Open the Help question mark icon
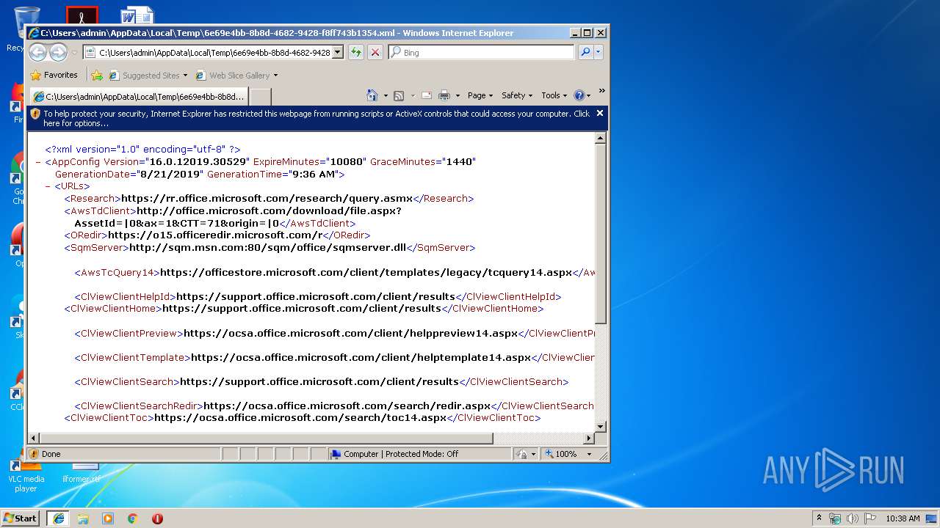The height and width of the screenshot is (528, 940). [579, 95]
